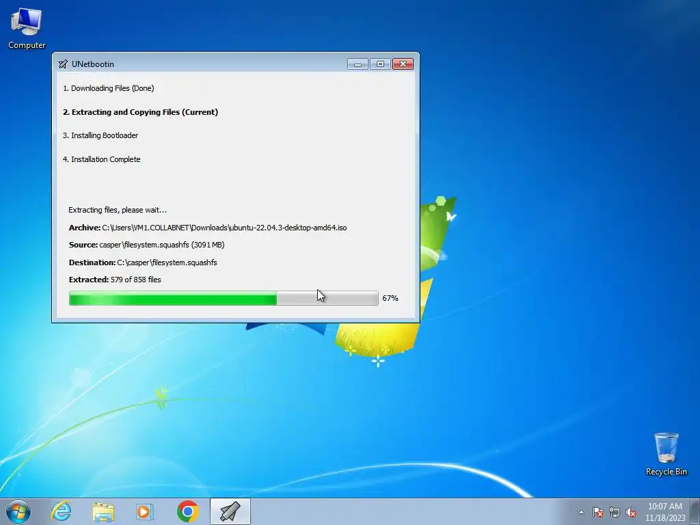This screenshot has height=525, width=700.
Task: Click '1. Downloading Files (Done)' step
Action: 109,88
